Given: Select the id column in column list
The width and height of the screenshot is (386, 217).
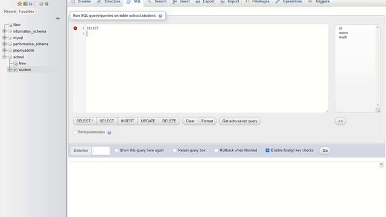Looking at the screenshot, I should (340, 28).
